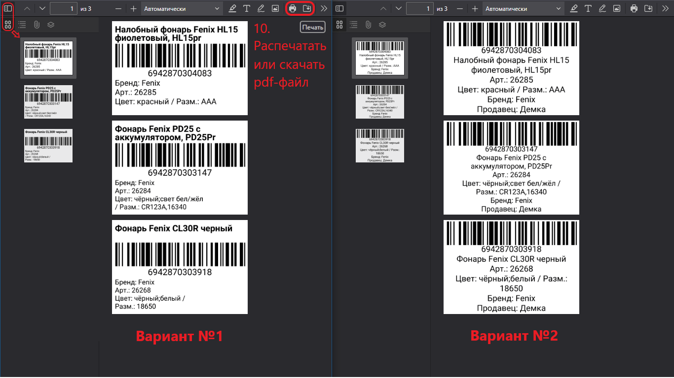
Task: Show attachments in the left viewer sidebar
Action: point(37,25)
